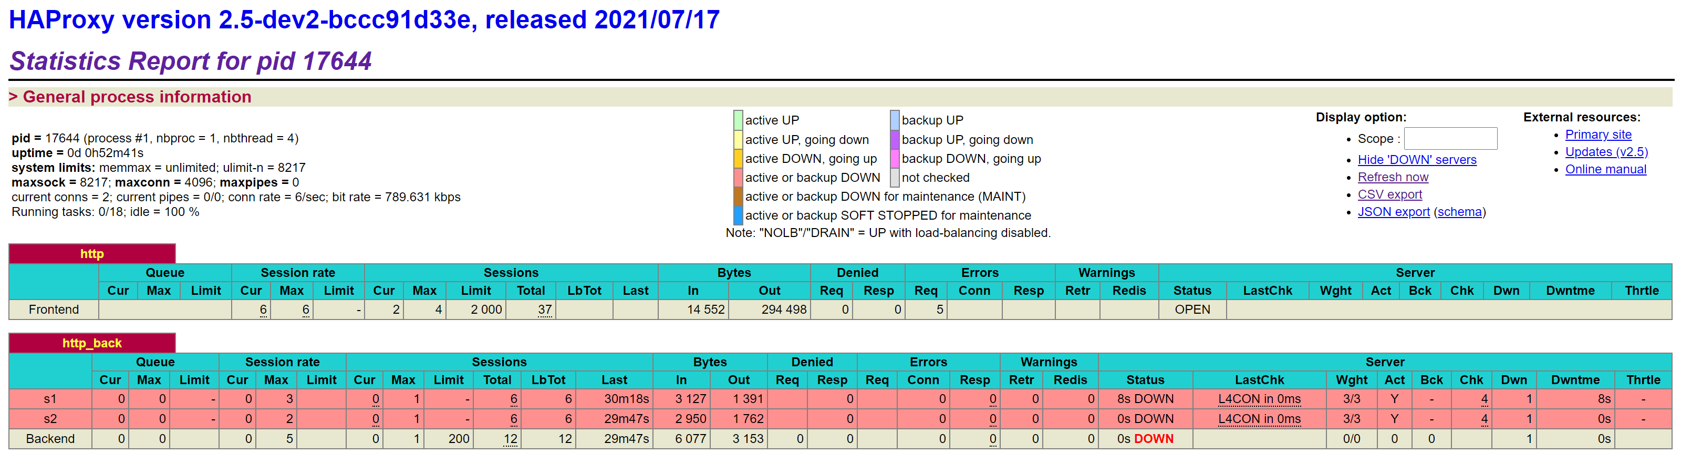Click the Scope input field

[1450, 138]
